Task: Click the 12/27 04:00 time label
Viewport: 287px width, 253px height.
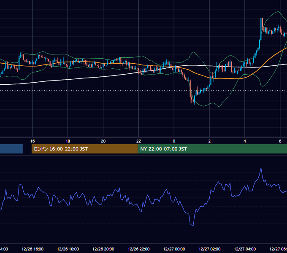Action: click(x=245, y=249)
